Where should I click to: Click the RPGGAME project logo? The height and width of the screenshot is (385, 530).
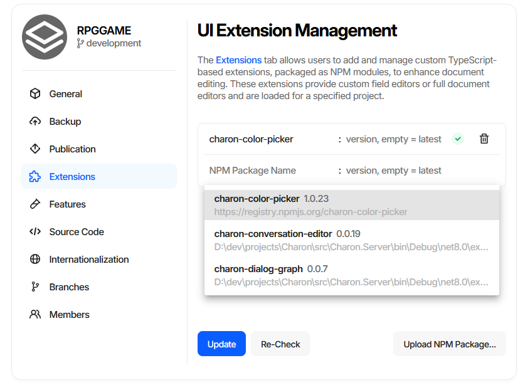click(45, 37)
